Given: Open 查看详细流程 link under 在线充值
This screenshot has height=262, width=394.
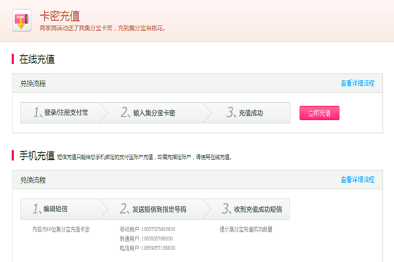Looking at the screenshot, I should 357,83.
